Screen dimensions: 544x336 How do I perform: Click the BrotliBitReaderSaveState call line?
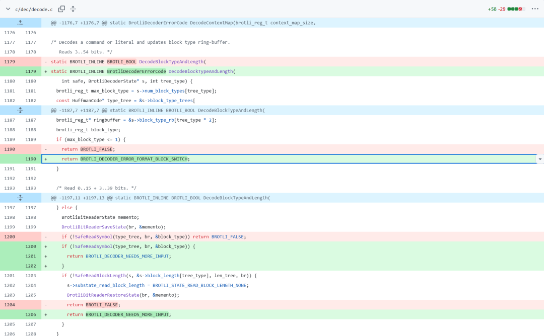coord(113,227)
